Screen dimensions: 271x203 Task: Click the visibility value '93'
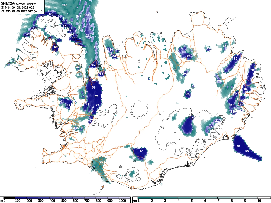62,101
